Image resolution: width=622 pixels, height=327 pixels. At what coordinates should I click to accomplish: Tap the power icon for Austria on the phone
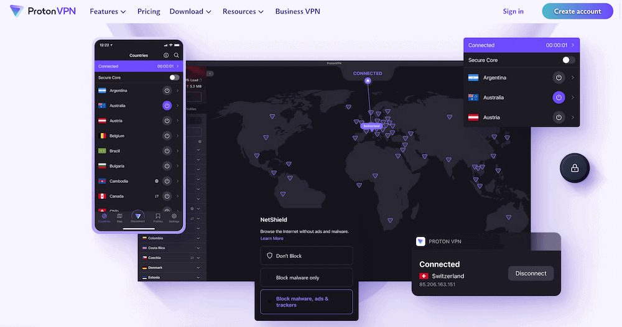(x=167, y=121)
